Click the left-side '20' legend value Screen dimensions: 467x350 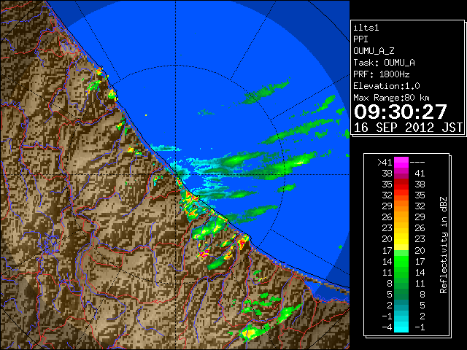click(387, 239)
